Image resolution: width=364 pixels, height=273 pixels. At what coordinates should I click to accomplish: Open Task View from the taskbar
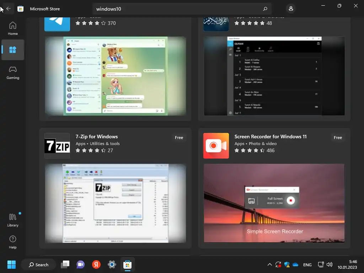(65, 264)
